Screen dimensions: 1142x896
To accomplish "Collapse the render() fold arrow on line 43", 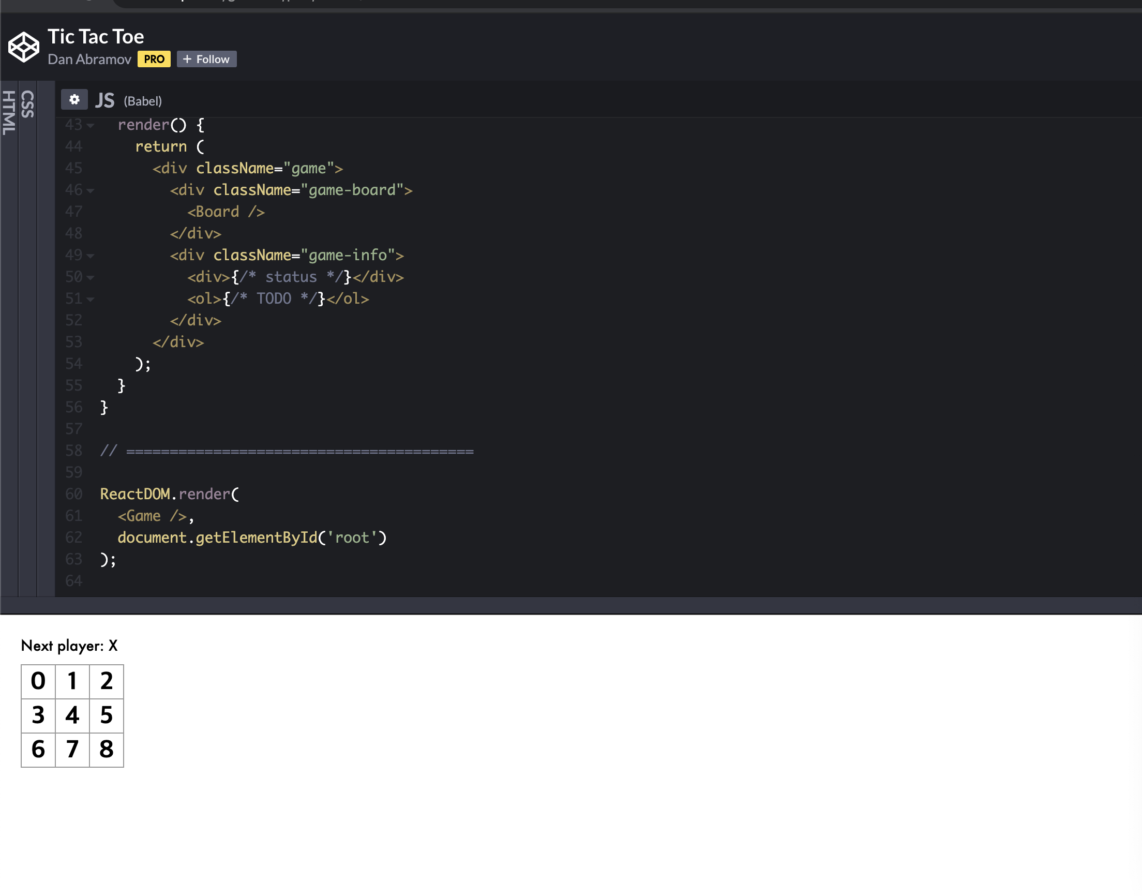I will [91, 126].
